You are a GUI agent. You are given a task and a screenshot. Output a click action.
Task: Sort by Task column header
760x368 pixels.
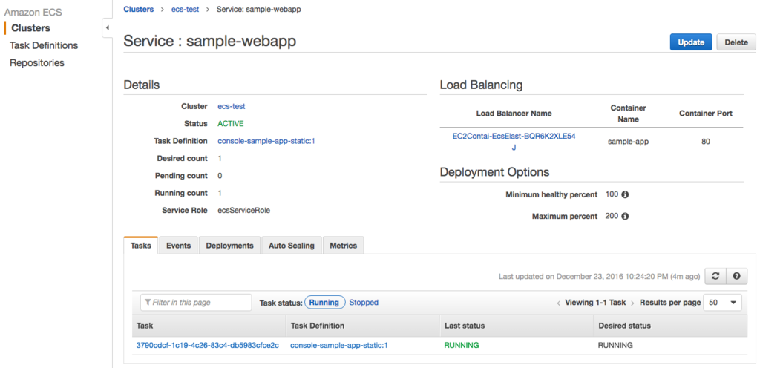[209, 326]
